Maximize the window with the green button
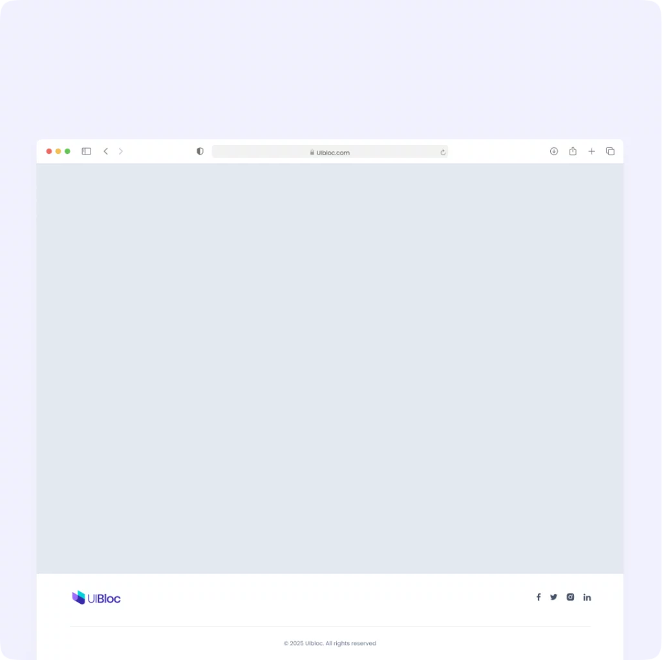662x660 pixels. [67, 151]
